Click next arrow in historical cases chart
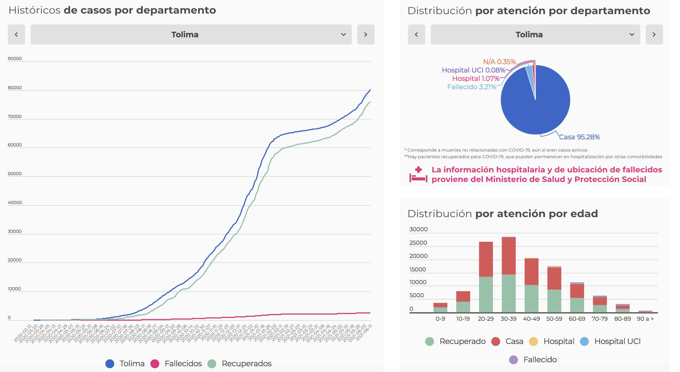 [x=366, y=35]
